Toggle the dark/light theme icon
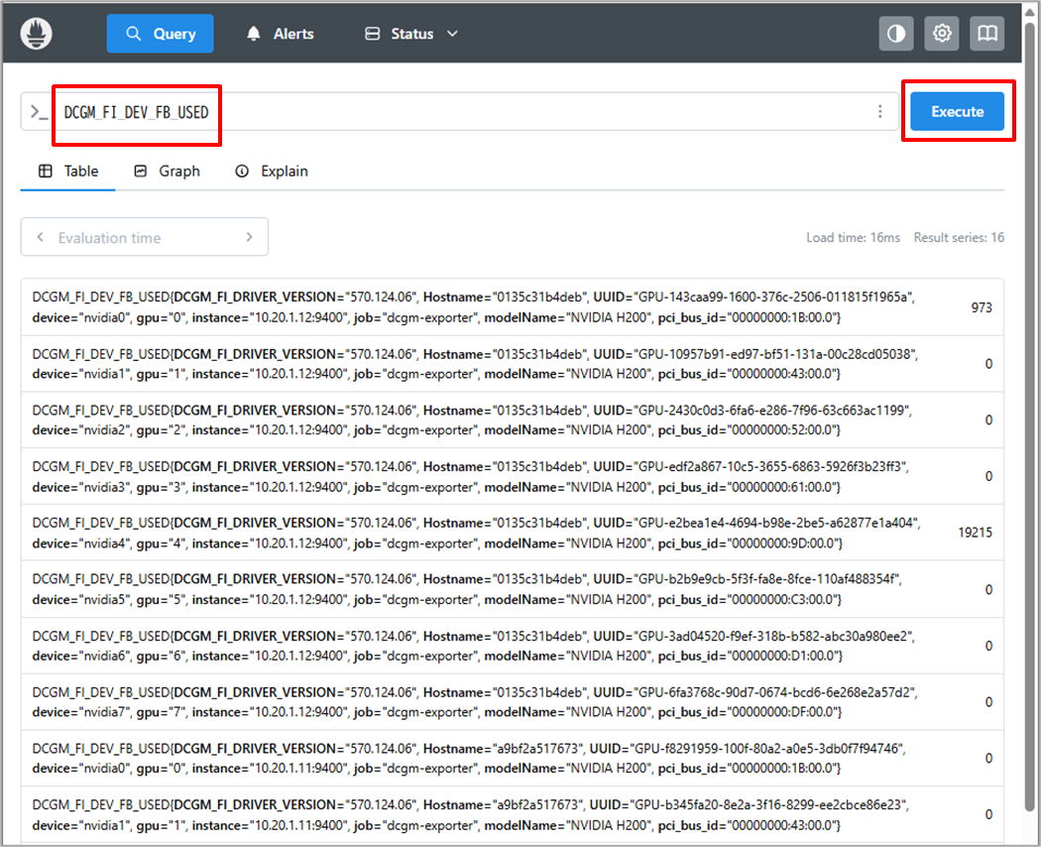This screenshot has height=847, width=1041. pyautogui.click(x=896, y=34)
